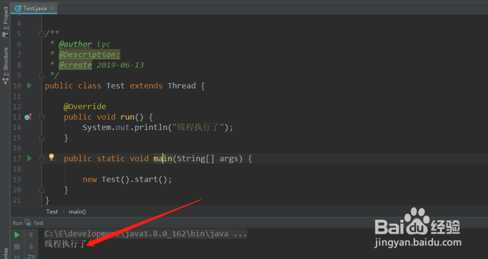This screenshot has height=259, width=488.
Task: Click the gray Stop button in Run panel
Action: tap(17, 247)
